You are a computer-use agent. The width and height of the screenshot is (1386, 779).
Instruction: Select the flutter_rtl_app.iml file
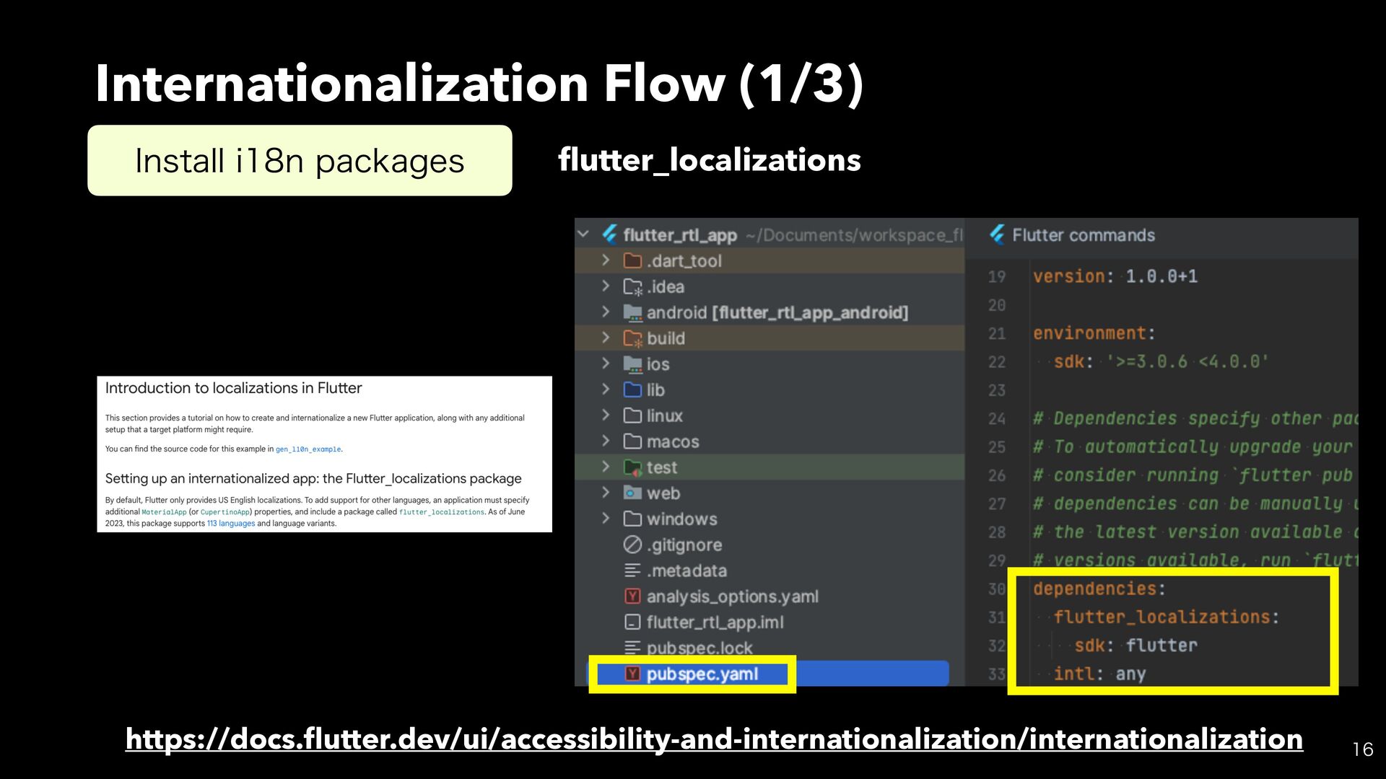714,622
